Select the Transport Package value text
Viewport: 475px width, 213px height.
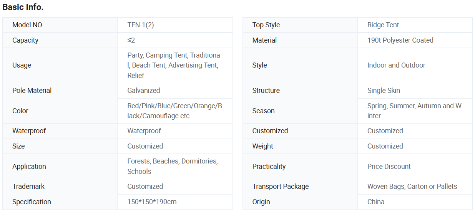point(412,187)
